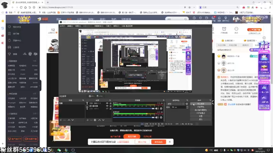Screen dimensions: 273x153
Task: Click OBS virtual camera button
Action: [201, 110]
